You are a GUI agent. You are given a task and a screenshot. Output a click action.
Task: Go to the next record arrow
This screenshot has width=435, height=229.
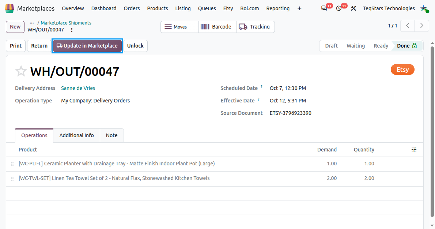pos(422,26)
